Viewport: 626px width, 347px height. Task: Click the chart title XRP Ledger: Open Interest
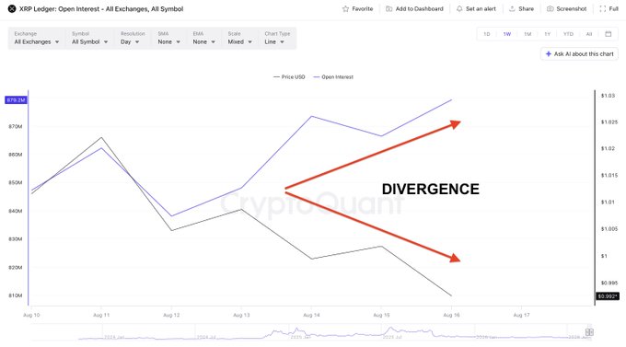click(101, 9)
